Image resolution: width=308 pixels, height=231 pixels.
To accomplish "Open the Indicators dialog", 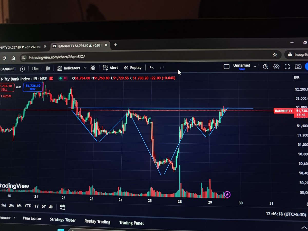I will point(69,68).
